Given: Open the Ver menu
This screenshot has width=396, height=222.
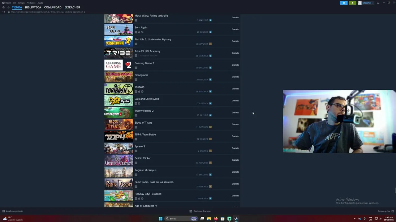Looking at the screenshot, I should click(14, 3).
